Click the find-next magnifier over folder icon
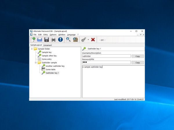 point(75,40)
